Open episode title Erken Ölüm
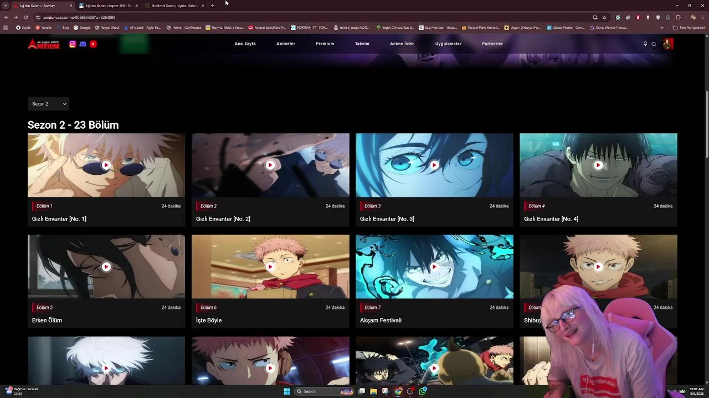This screenshot has width=709, height=398. tap(47, 320)
